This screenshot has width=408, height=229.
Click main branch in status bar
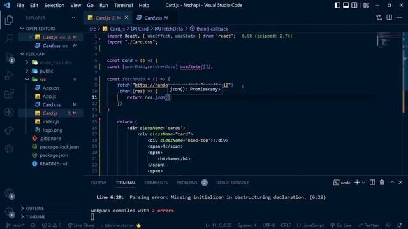pyautogui.click(x=15, y=225)
